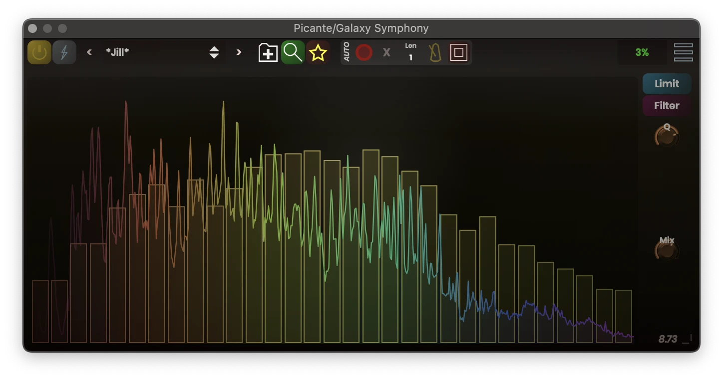Go to the previous preset arrow
723x379 pixels.
[x=89, y=52]
